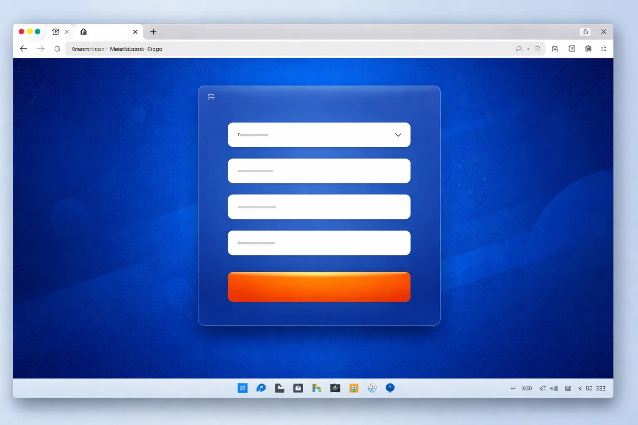
Task: Switch to the first pinned browser tab
Action: pos(55,32)
